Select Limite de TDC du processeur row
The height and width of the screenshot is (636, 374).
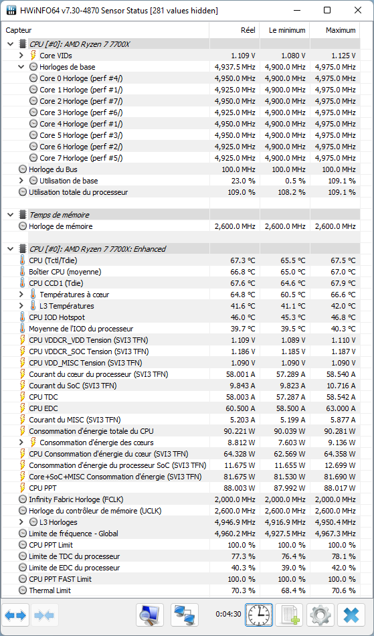pyautogui.click(x=181, y=556)
